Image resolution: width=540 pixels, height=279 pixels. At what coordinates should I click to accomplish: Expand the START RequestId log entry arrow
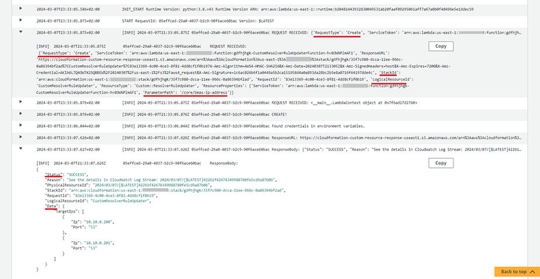pos(22,20)
